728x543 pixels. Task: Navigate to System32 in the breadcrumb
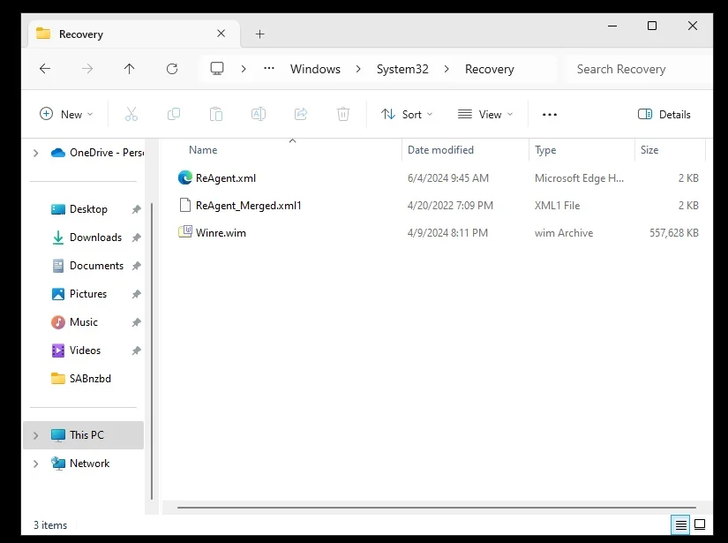pyautogui.click(x=402, y=69)
